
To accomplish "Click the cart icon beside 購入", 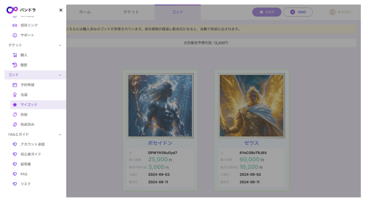I will [15, 55].
